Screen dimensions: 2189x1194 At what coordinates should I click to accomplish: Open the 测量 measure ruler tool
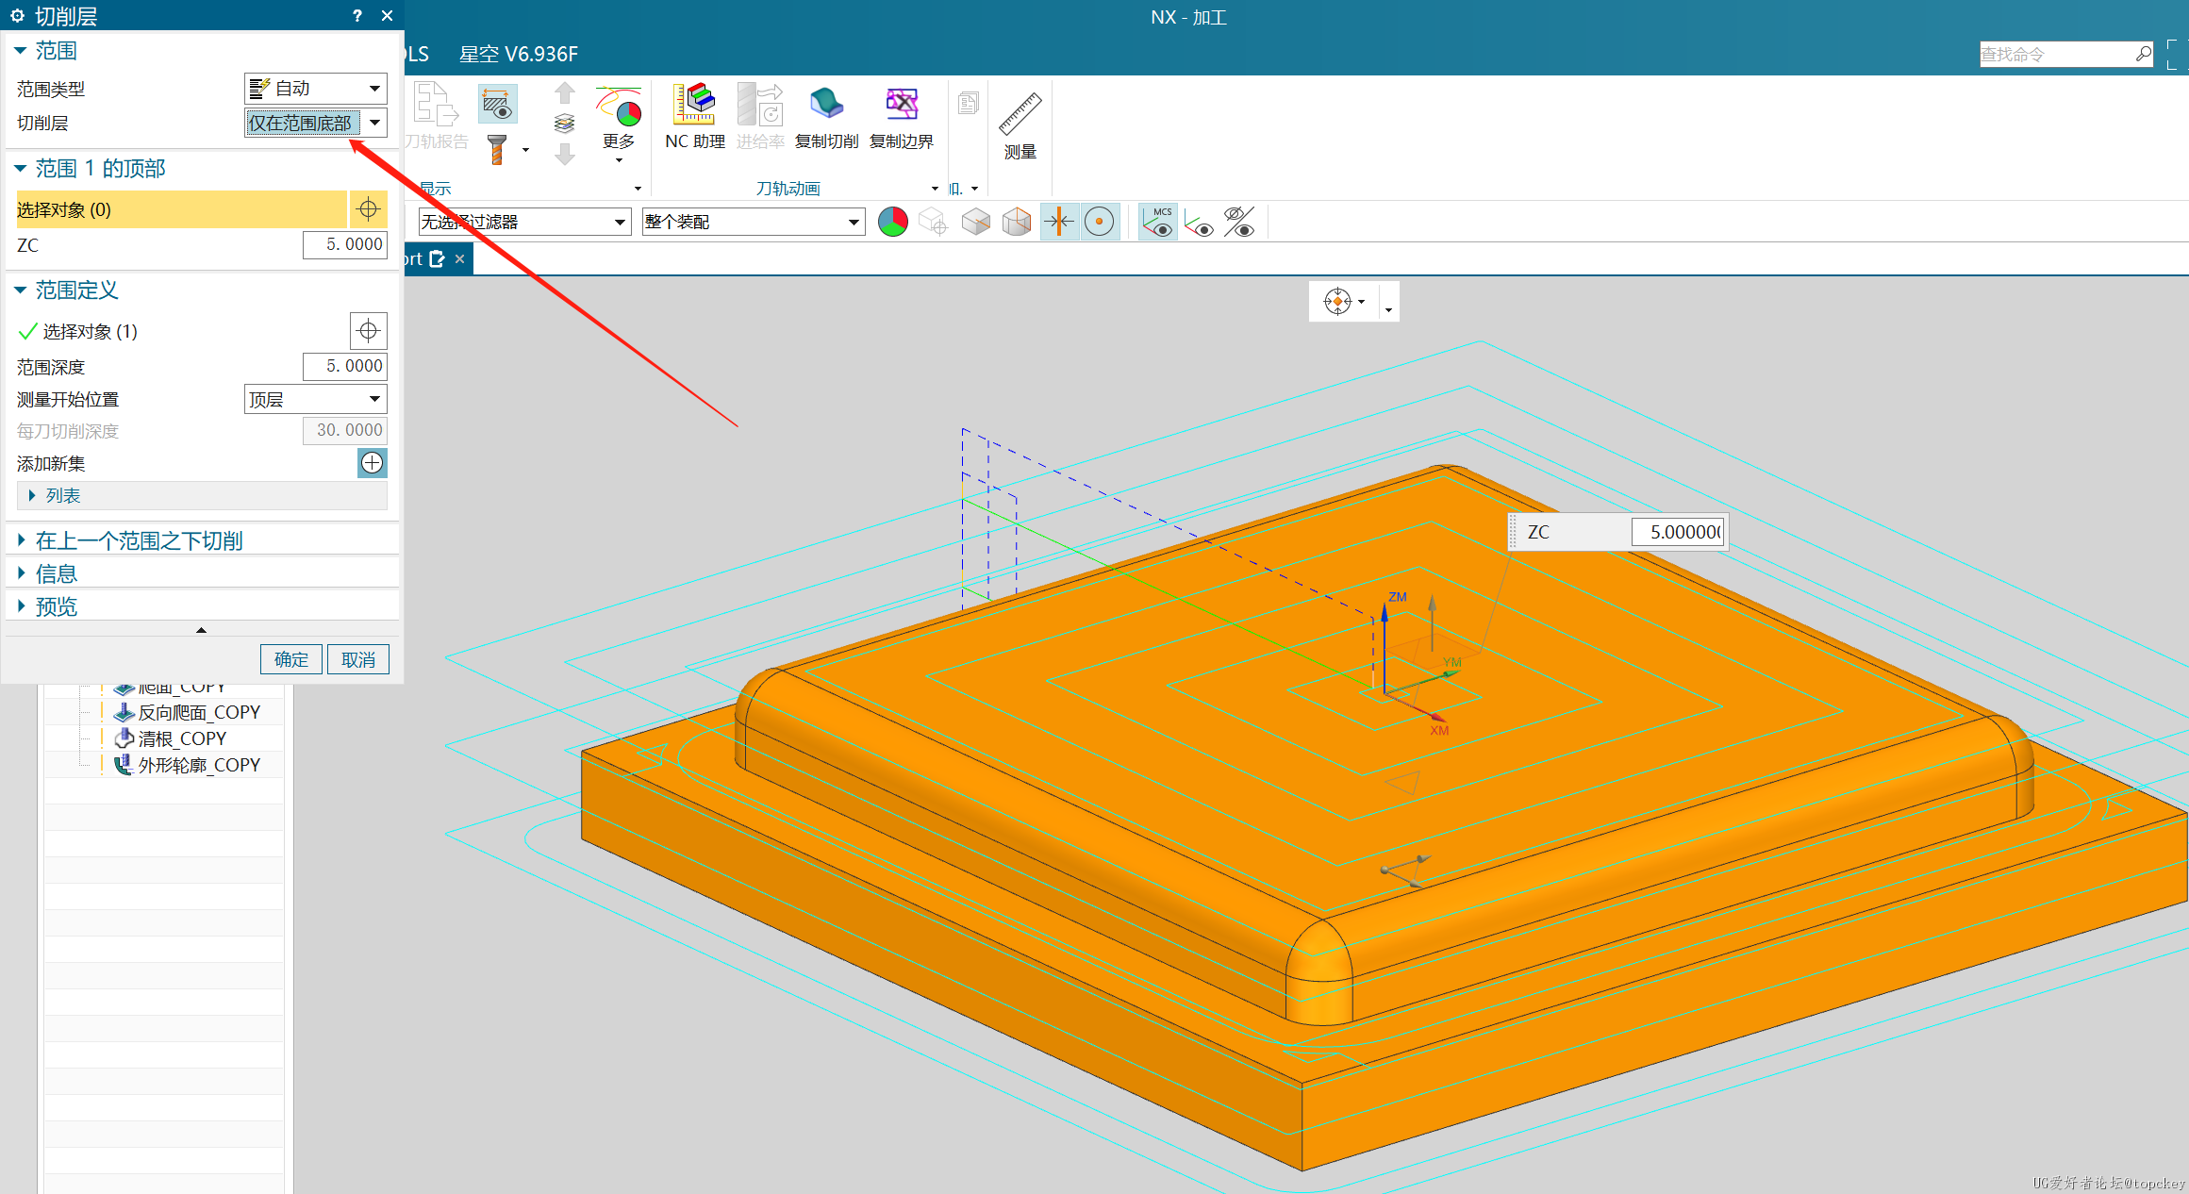click(x=1020, y=125)
